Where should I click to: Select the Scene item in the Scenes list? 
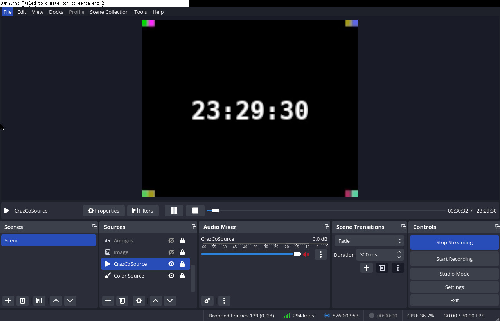pos(49,240)
